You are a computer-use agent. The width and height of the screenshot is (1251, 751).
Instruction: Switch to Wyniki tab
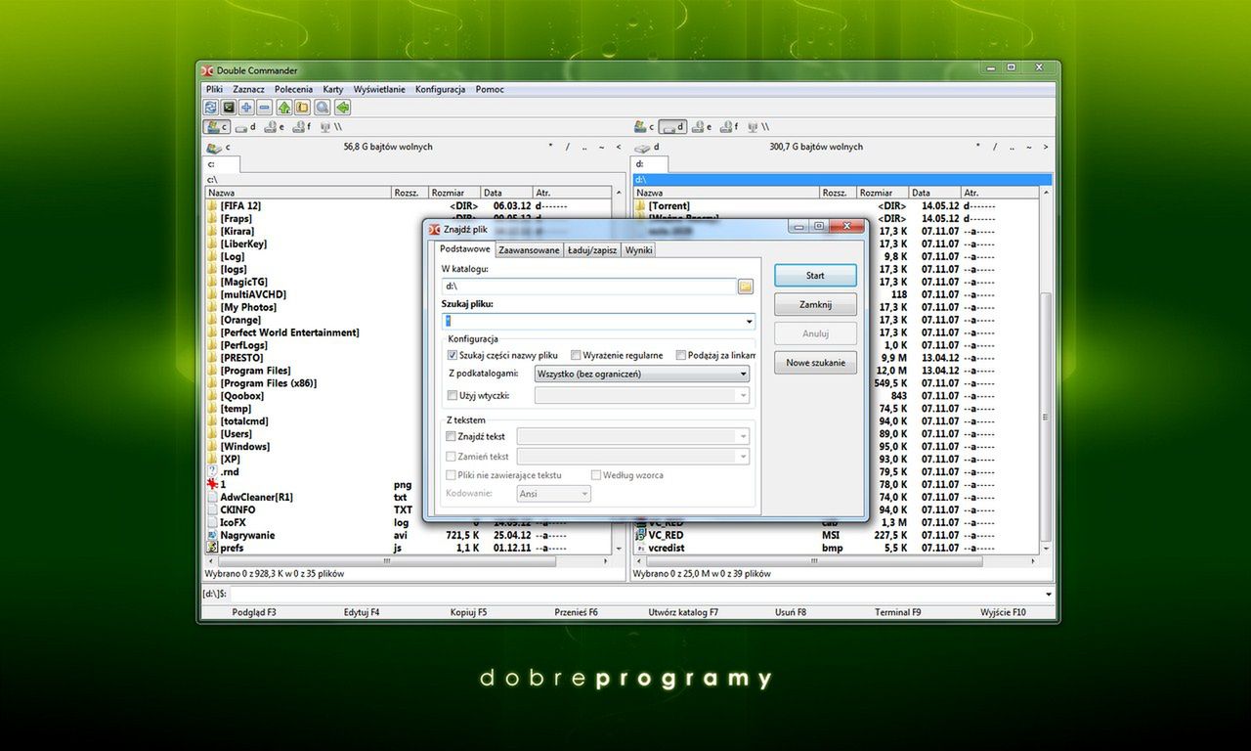pyautogui.click(x=638, y=250)
